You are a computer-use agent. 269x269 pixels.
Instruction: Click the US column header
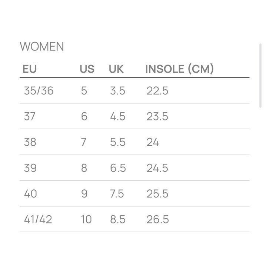(x=87, y=69)
